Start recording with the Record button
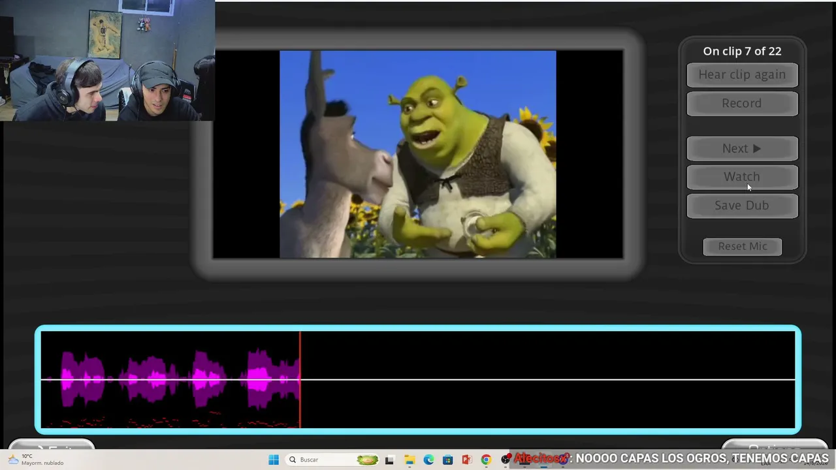 click(x=742, y=103)
